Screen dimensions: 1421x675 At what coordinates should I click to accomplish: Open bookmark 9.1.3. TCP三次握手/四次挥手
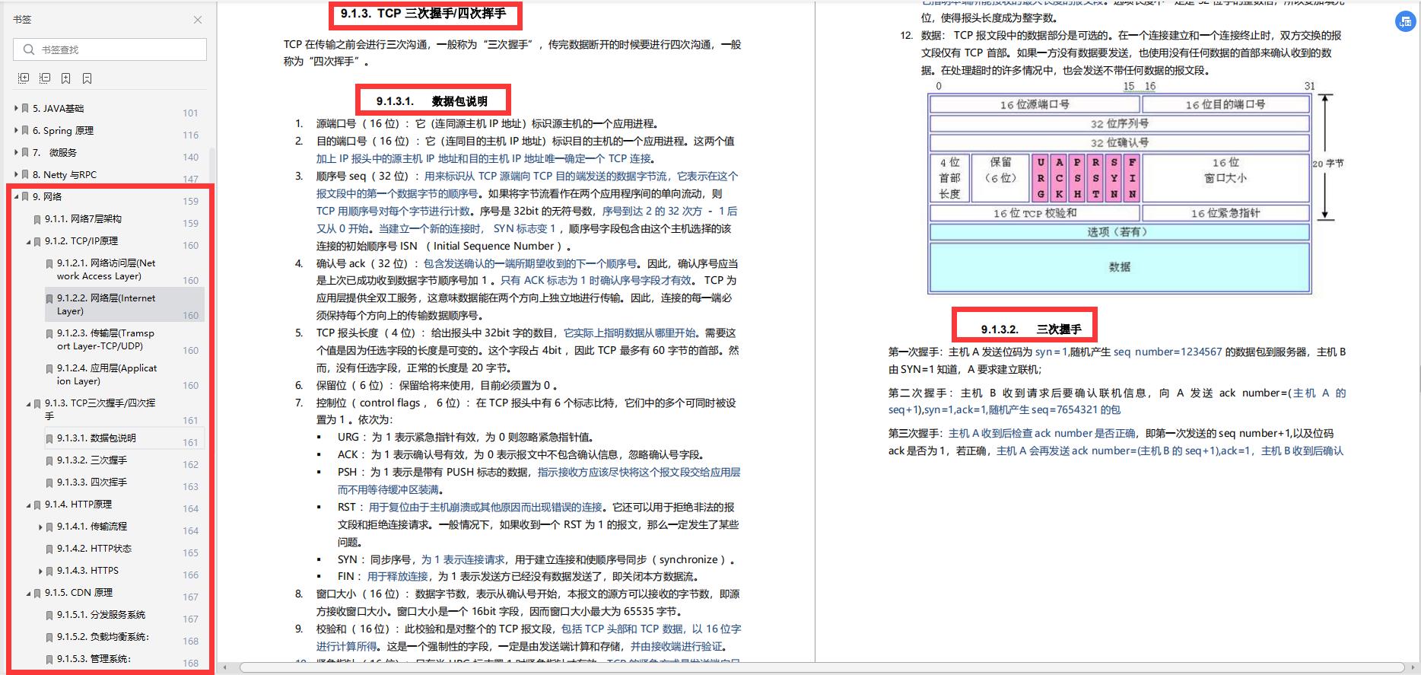pos(100,409)
